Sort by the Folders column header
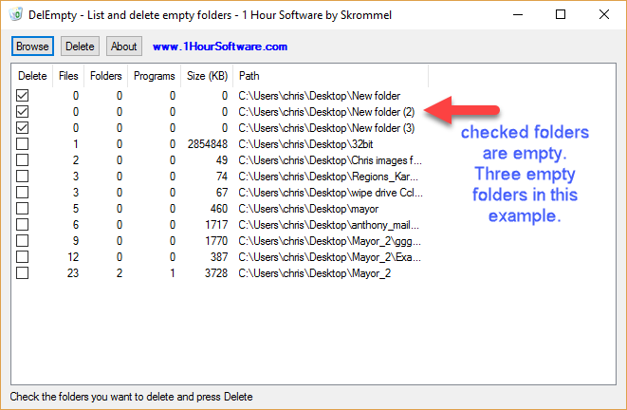Viewport: 627px width, 410px height. (106, 76)
